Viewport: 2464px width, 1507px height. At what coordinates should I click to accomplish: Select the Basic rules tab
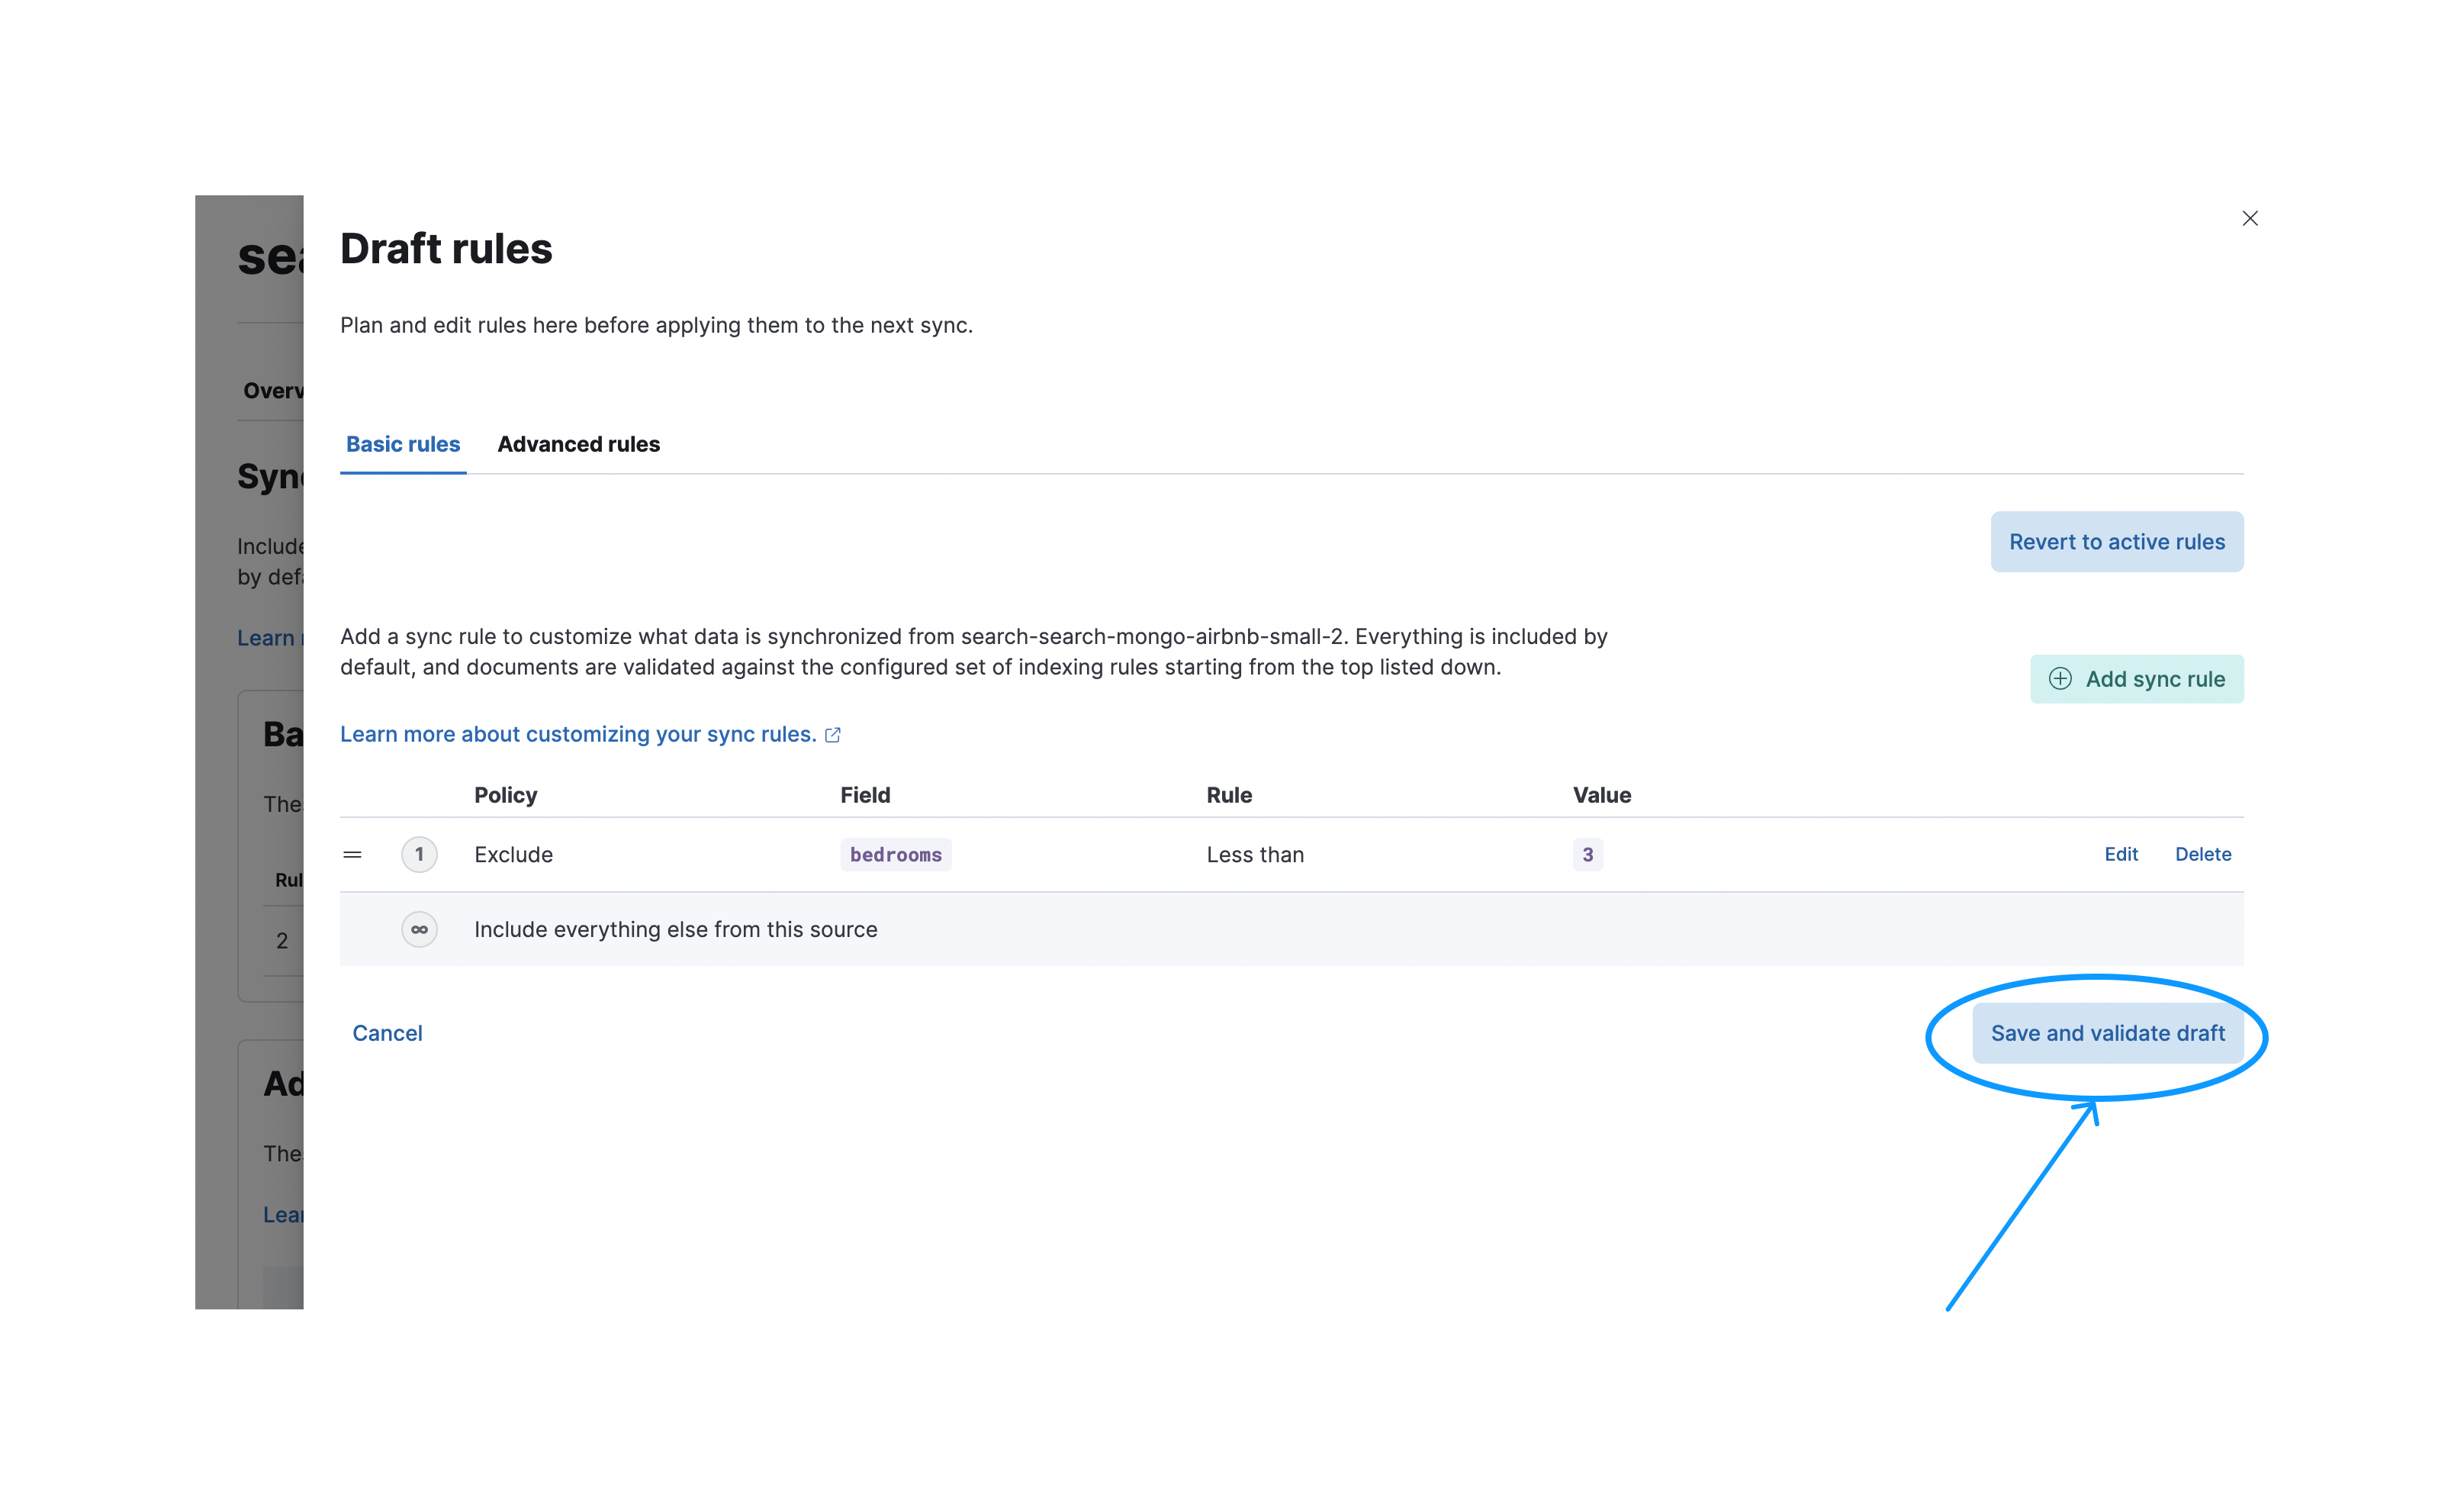click(x=403, y=444)
